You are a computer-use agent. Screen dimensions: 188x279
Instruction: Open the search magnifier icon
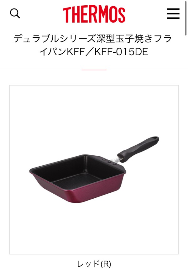click(x=15, y=13)
